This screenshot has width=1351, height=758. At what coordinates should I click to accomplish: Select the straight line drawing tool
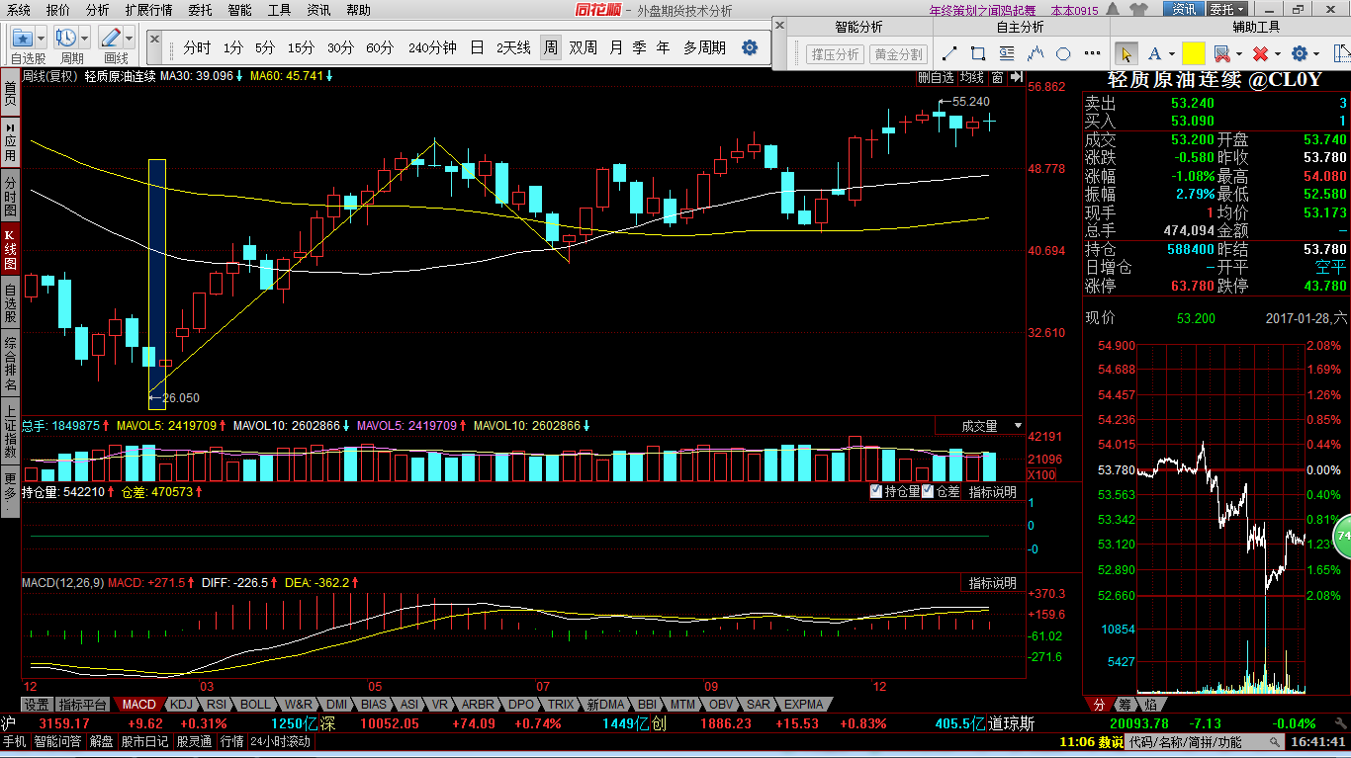[x=949, y=53]
